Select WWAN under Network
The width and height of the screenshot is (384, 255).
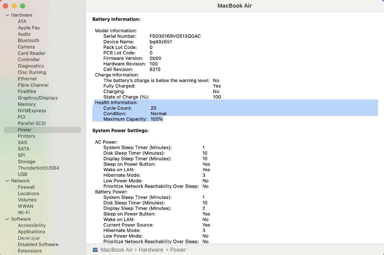(26, 207)
